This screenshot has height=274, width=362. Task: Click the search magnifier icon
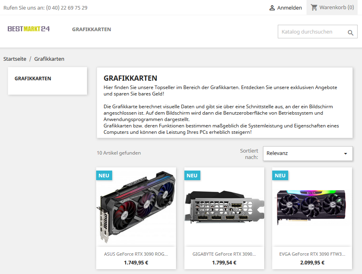point(350,33)
